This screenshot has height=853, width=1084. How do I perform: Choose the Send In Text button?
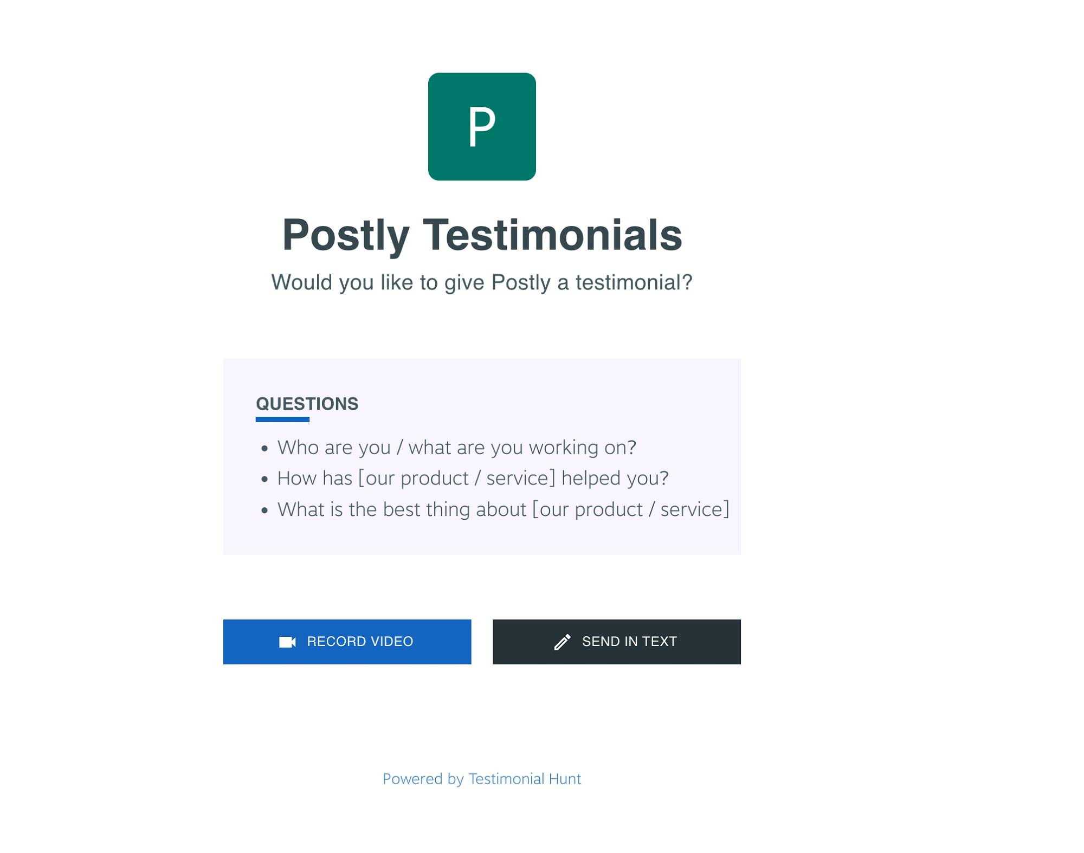click(617, 642)
